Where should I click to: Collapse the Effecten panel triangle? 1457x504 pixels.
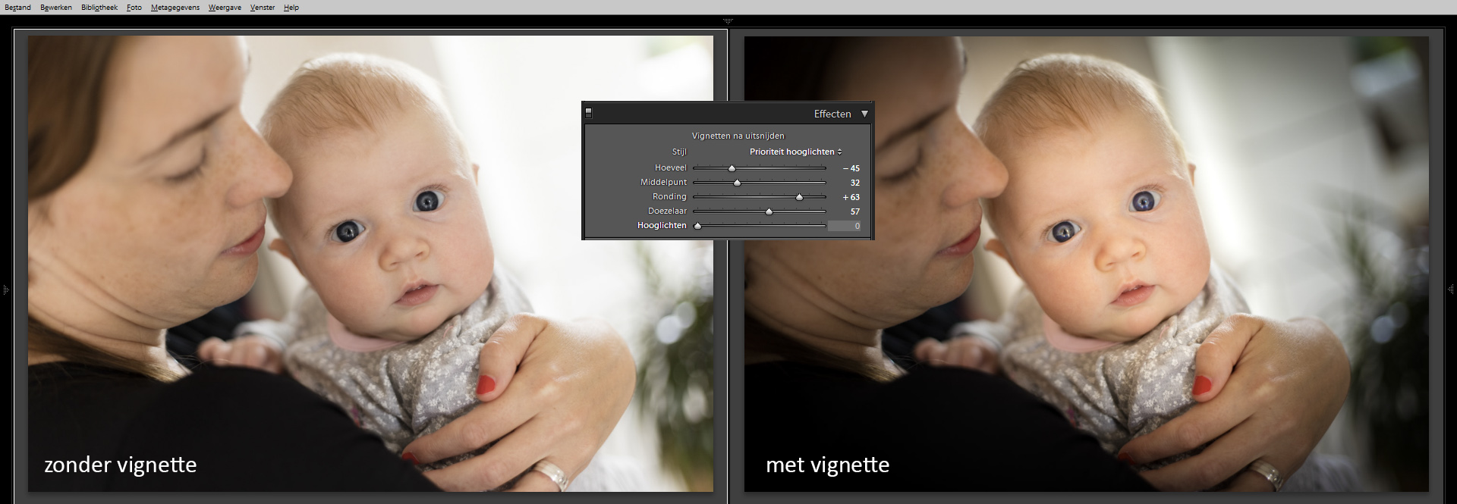[864, 114]
